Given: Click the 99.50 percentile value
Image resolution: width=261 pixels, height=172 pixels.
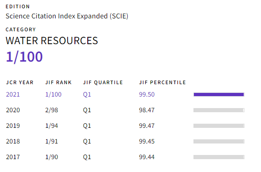Looking at the screenshot, I should (147, 94).
